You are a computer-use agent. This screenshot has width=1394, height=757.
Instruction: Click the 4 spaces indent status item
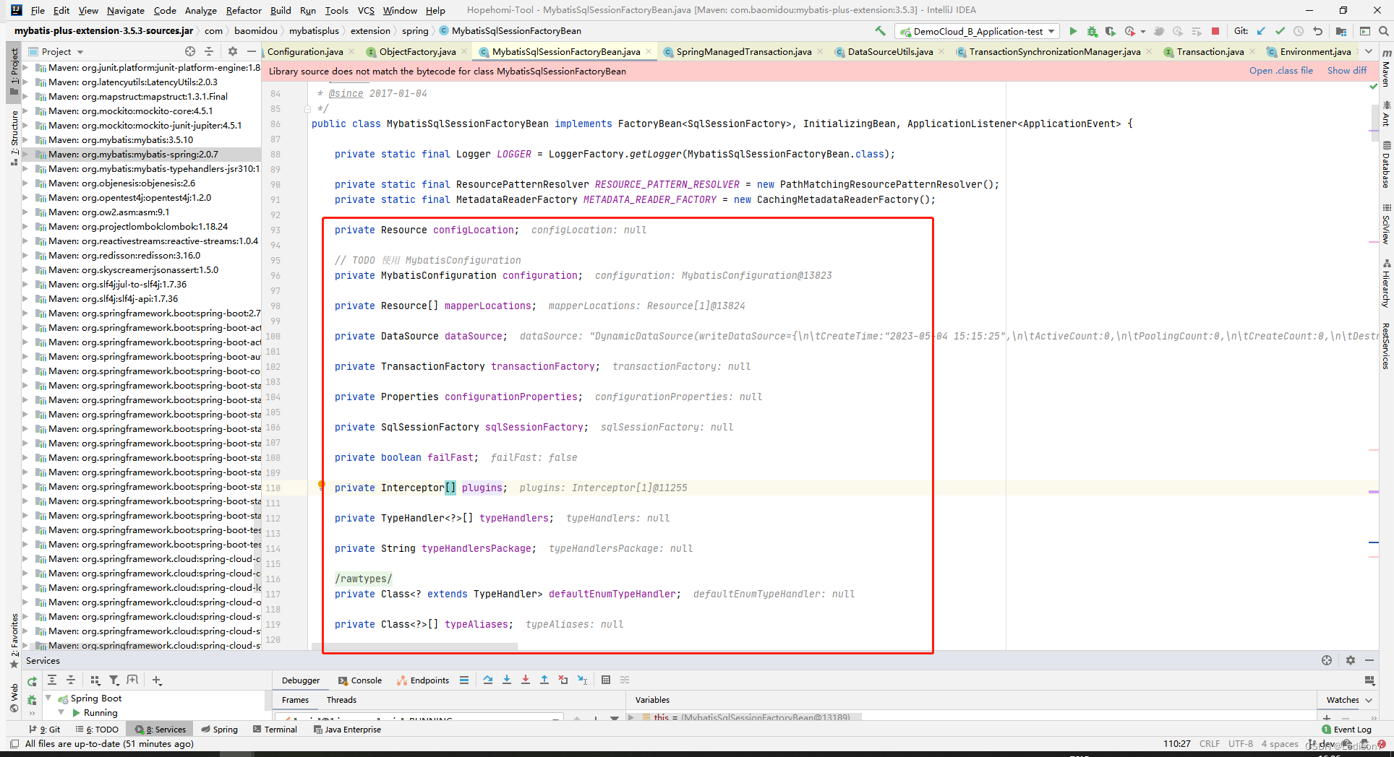1280,744
